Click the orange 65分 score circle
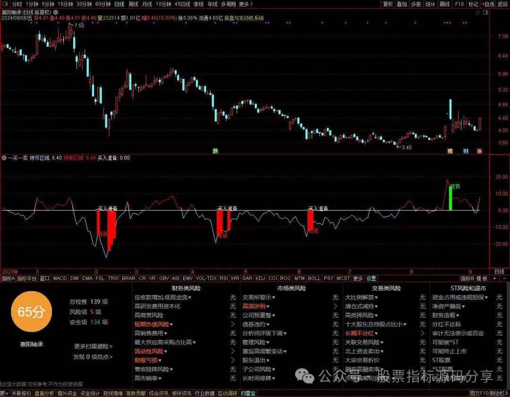The image size is (510, 397). (31, 312)
